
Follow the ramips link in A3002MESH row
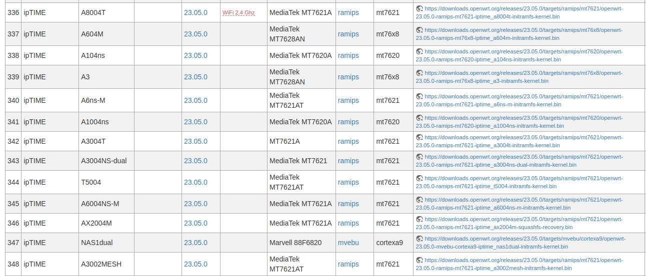(x=348, y=264)
